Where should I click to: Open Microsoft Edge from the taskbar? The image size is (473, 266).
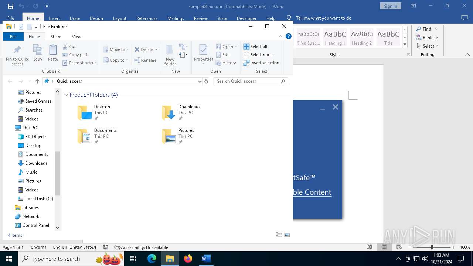pos(152,259)
